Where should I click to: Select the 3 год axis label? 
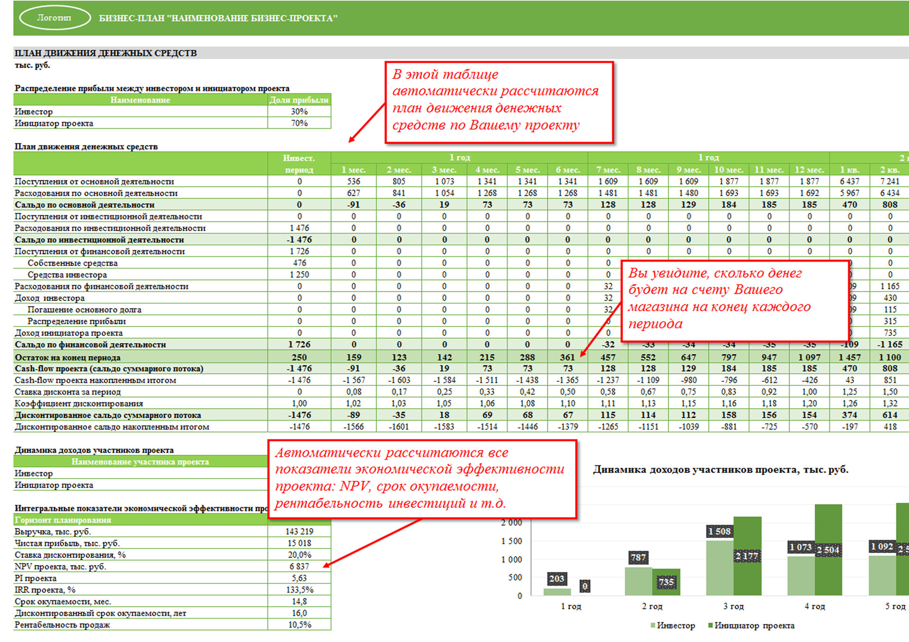pos(733,606)
